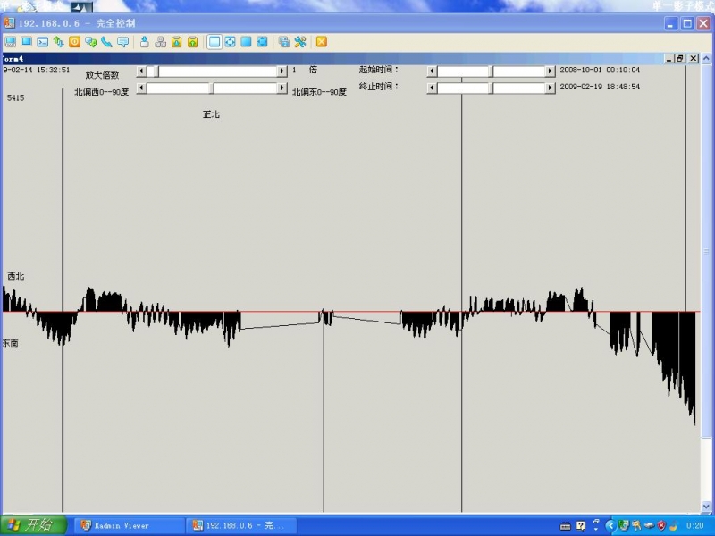The height and width of the screenshot is (536, 715).
Task: Click the 起始时间 slider thumb
Action: 491,71
